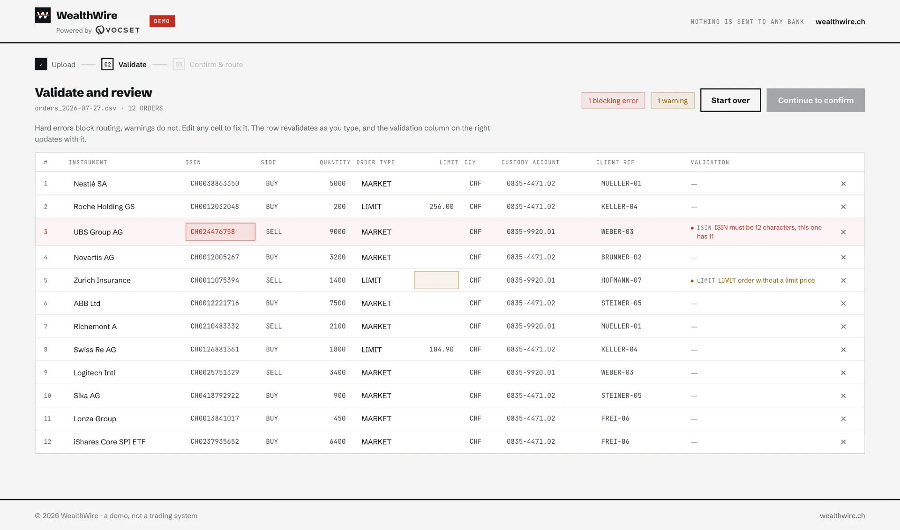Click the LIMIT order warning message
Screen dimensions: 900x530
[753, 280]
